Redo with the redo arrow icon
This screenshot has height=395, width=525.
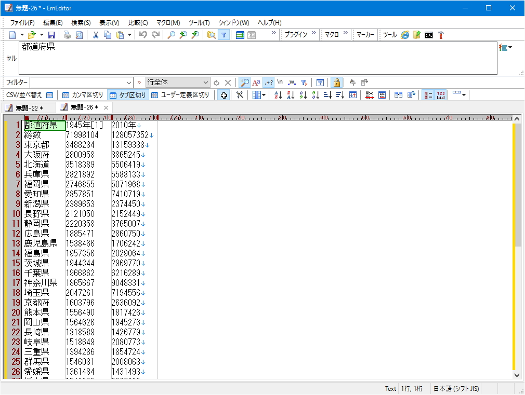pyautogui.click(x=156, y=35)
